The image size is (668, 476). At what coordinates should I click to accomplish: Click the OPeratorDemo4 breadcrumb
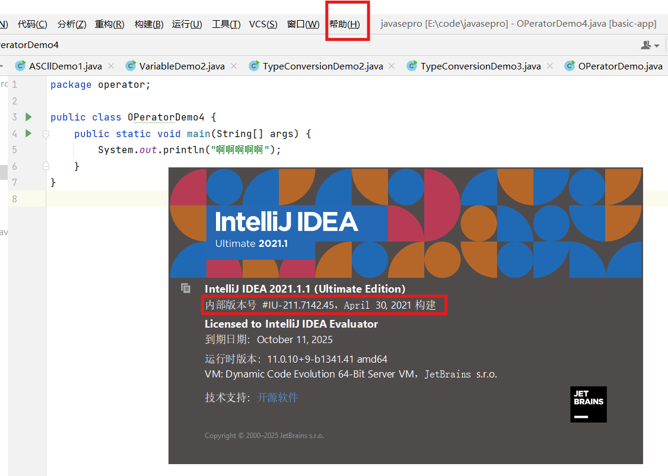click(30, 45)
